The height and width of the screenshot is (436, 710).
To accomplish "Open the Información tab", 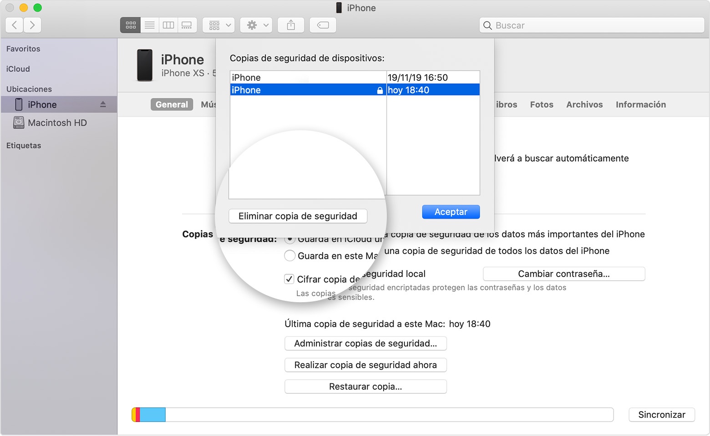I will [x=641, y=105].
